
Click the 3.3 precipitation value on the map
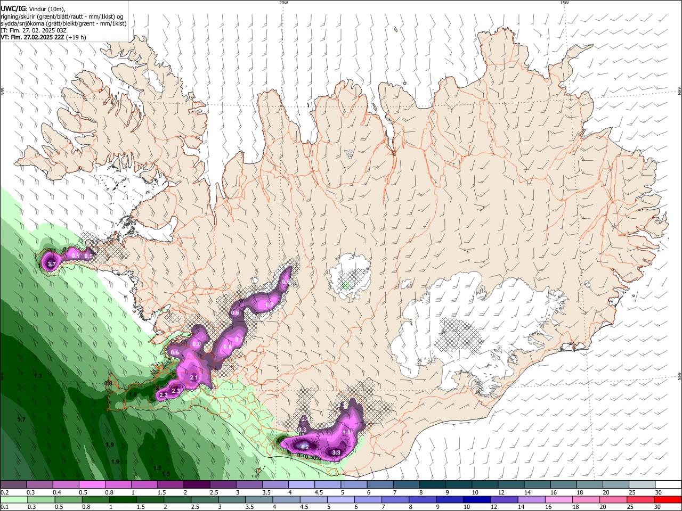point(336,452)
